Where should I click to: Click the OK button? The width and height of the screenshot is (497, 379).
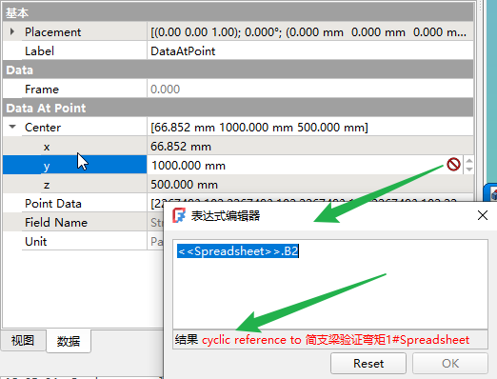coord(450,363)
